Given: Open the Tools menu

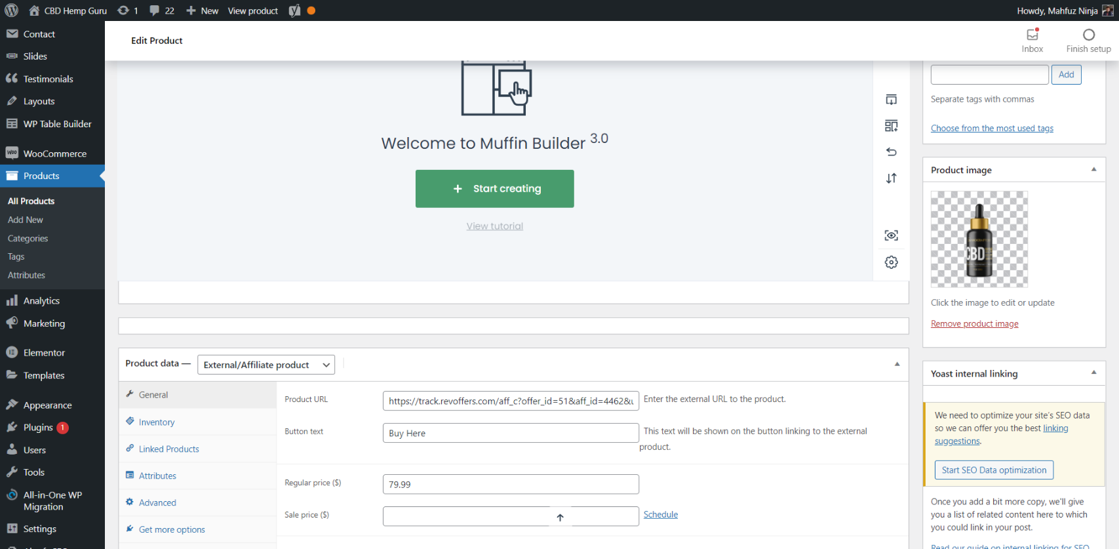Looking at the screenshot, I should tap(52, 472).
